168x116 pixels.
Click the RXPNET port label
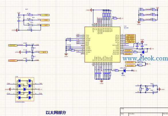coord(13,45)
